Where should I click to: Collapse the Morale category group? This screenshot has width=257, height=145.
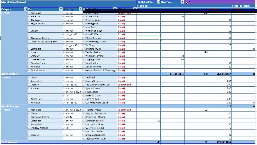2,78
